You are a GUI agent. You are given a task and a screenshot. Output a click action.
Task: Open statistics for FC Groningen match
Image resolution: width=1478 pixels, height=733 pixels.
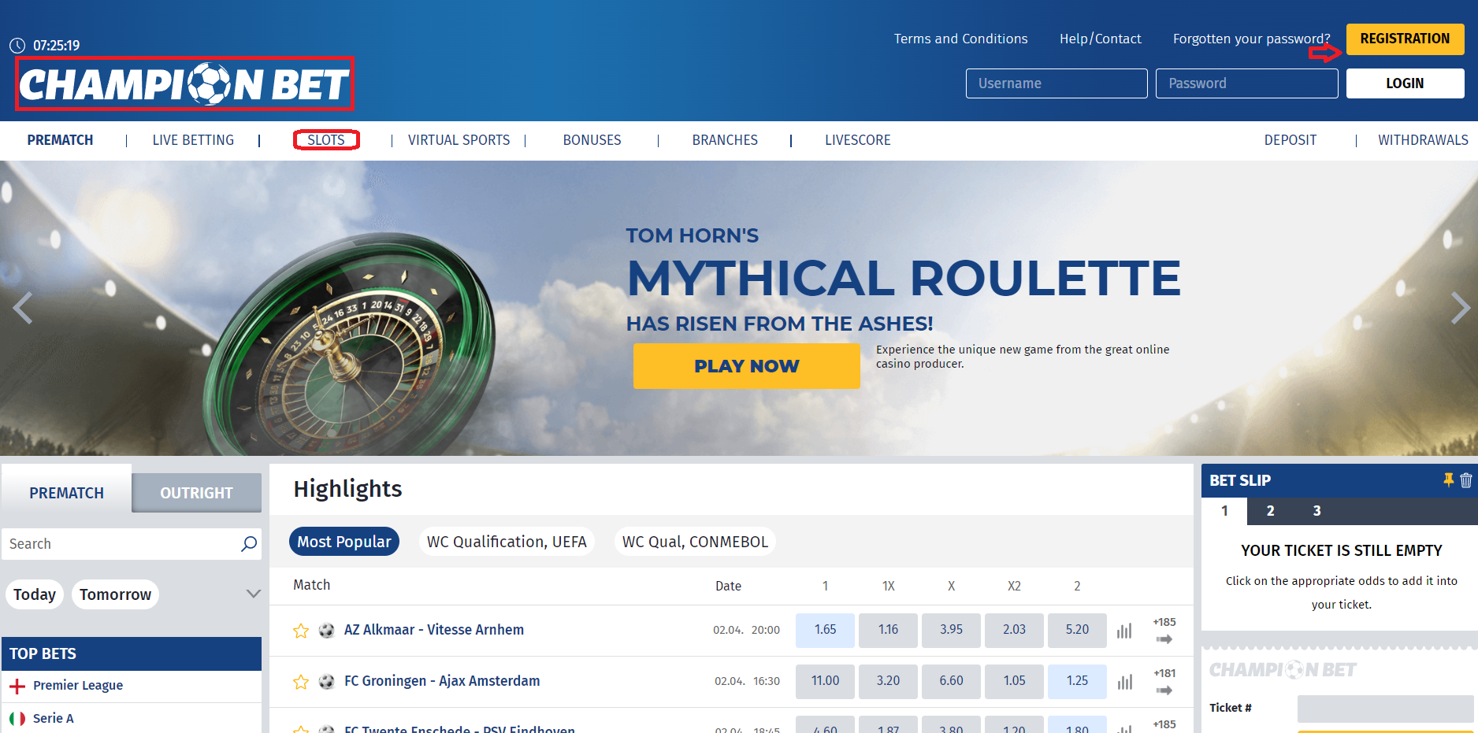(x=1124, y=682)
